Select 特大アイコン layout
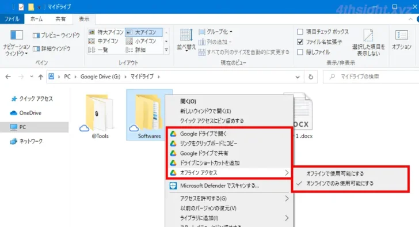This screenshot has width=419, height=227. (106, 32)
